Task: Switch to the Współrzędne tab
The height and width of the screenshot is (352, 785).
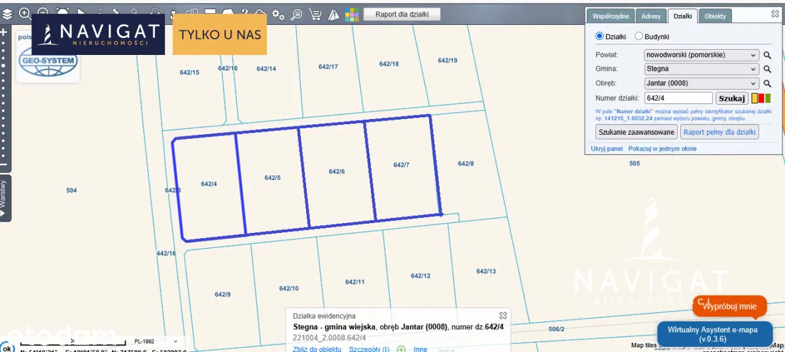Action: pos(610,16)
